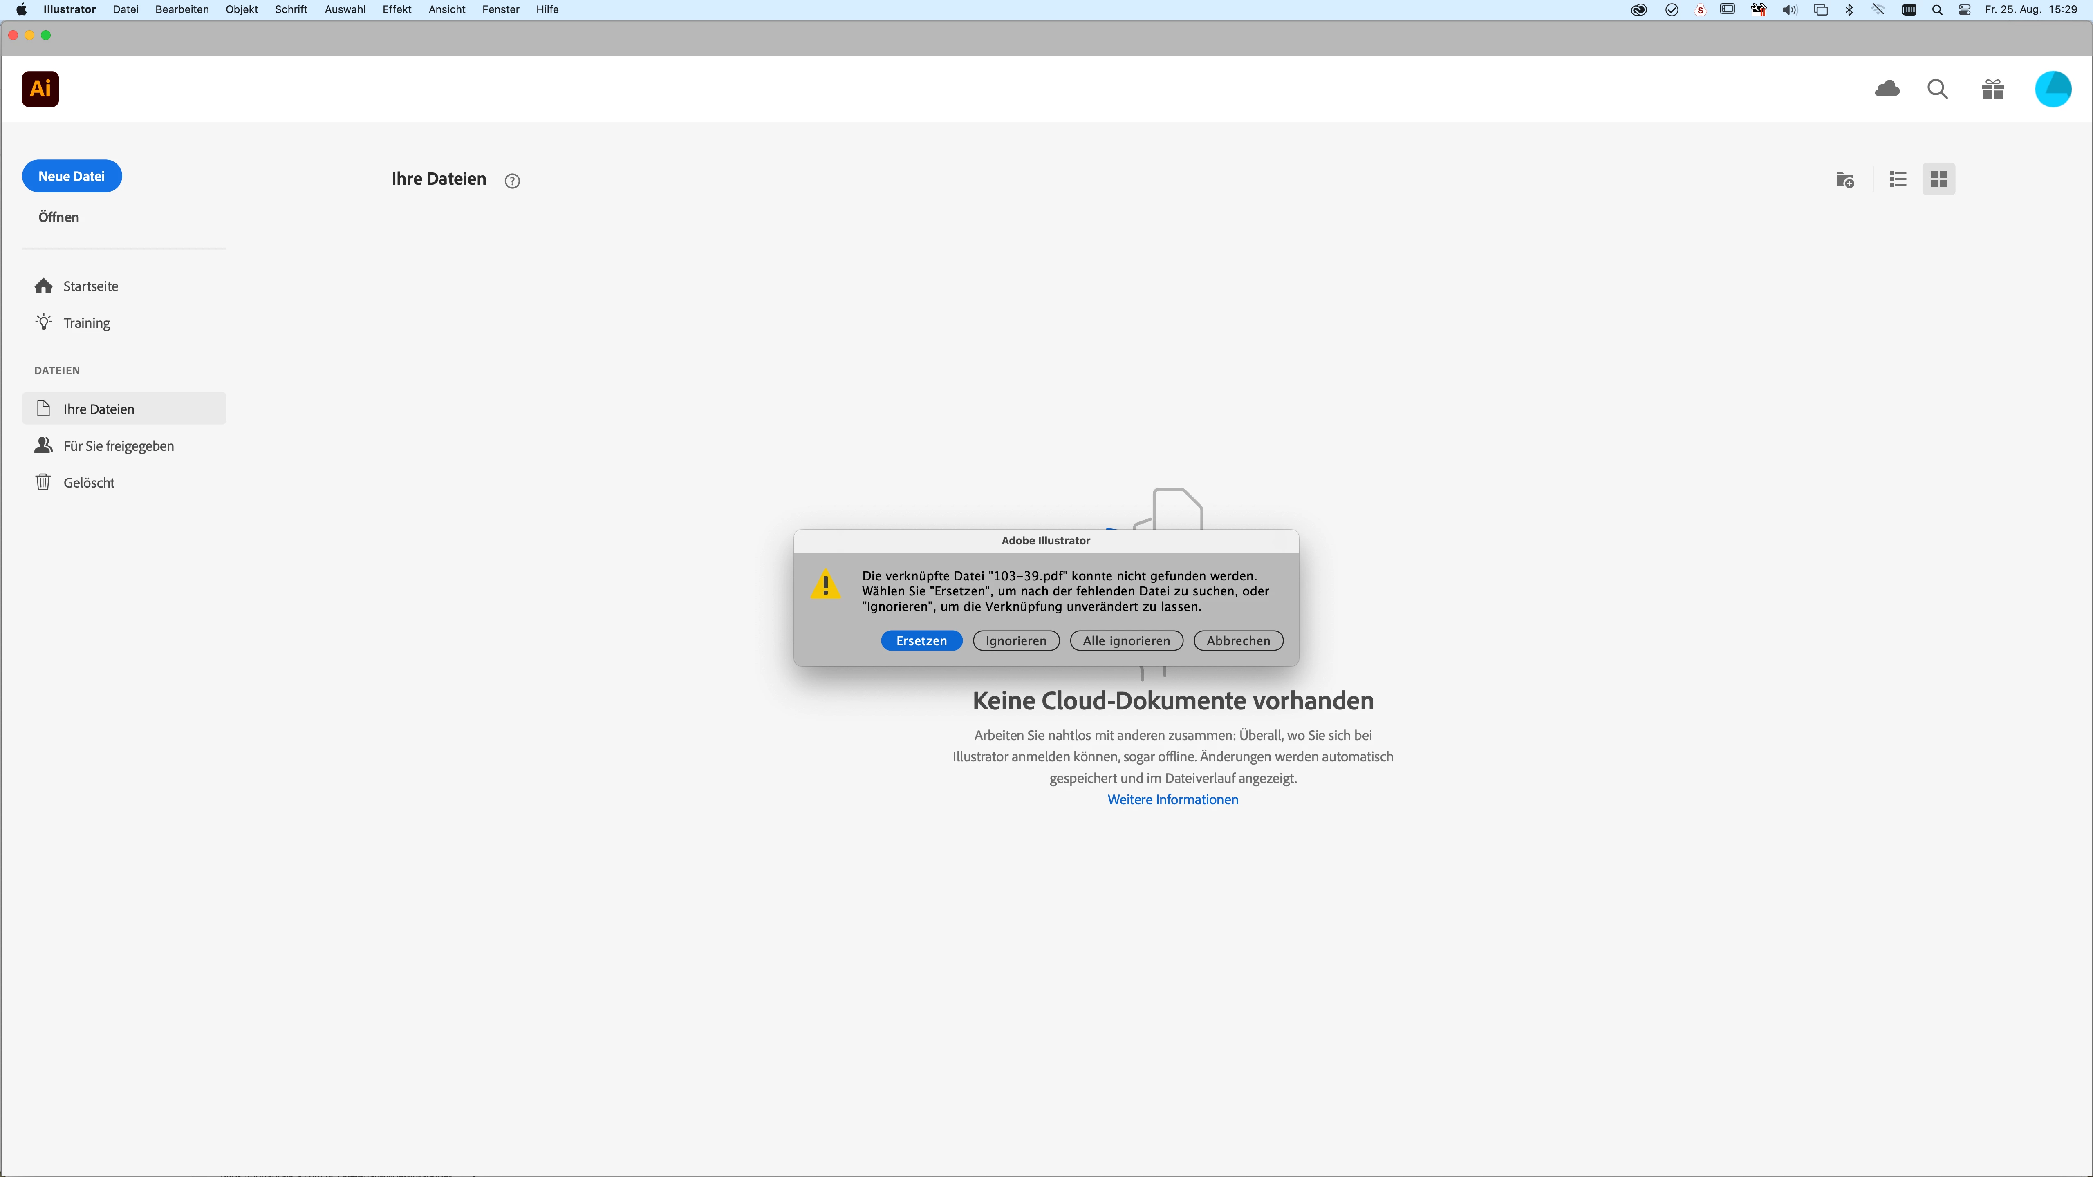Viewport: 2093px width, 1177px height.
Task: Open the Datei menu
Action: (x=125, y=9)
